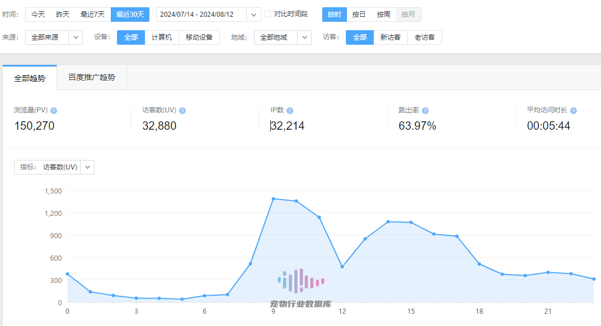Click help icon beside 访客数(UV)
This screenshot has width=601, height=326.
click(182, 111)
